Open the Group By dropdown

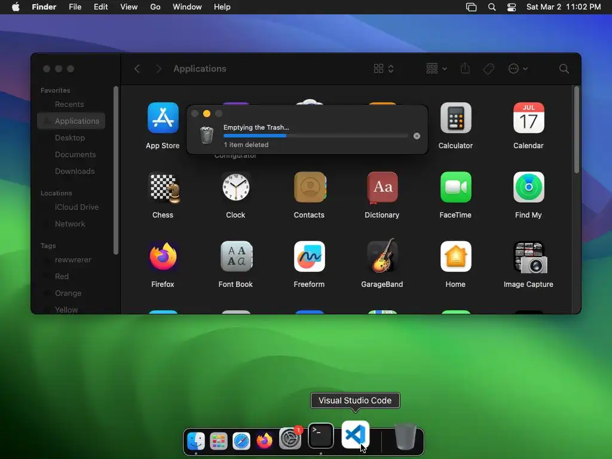coord(436,69)
